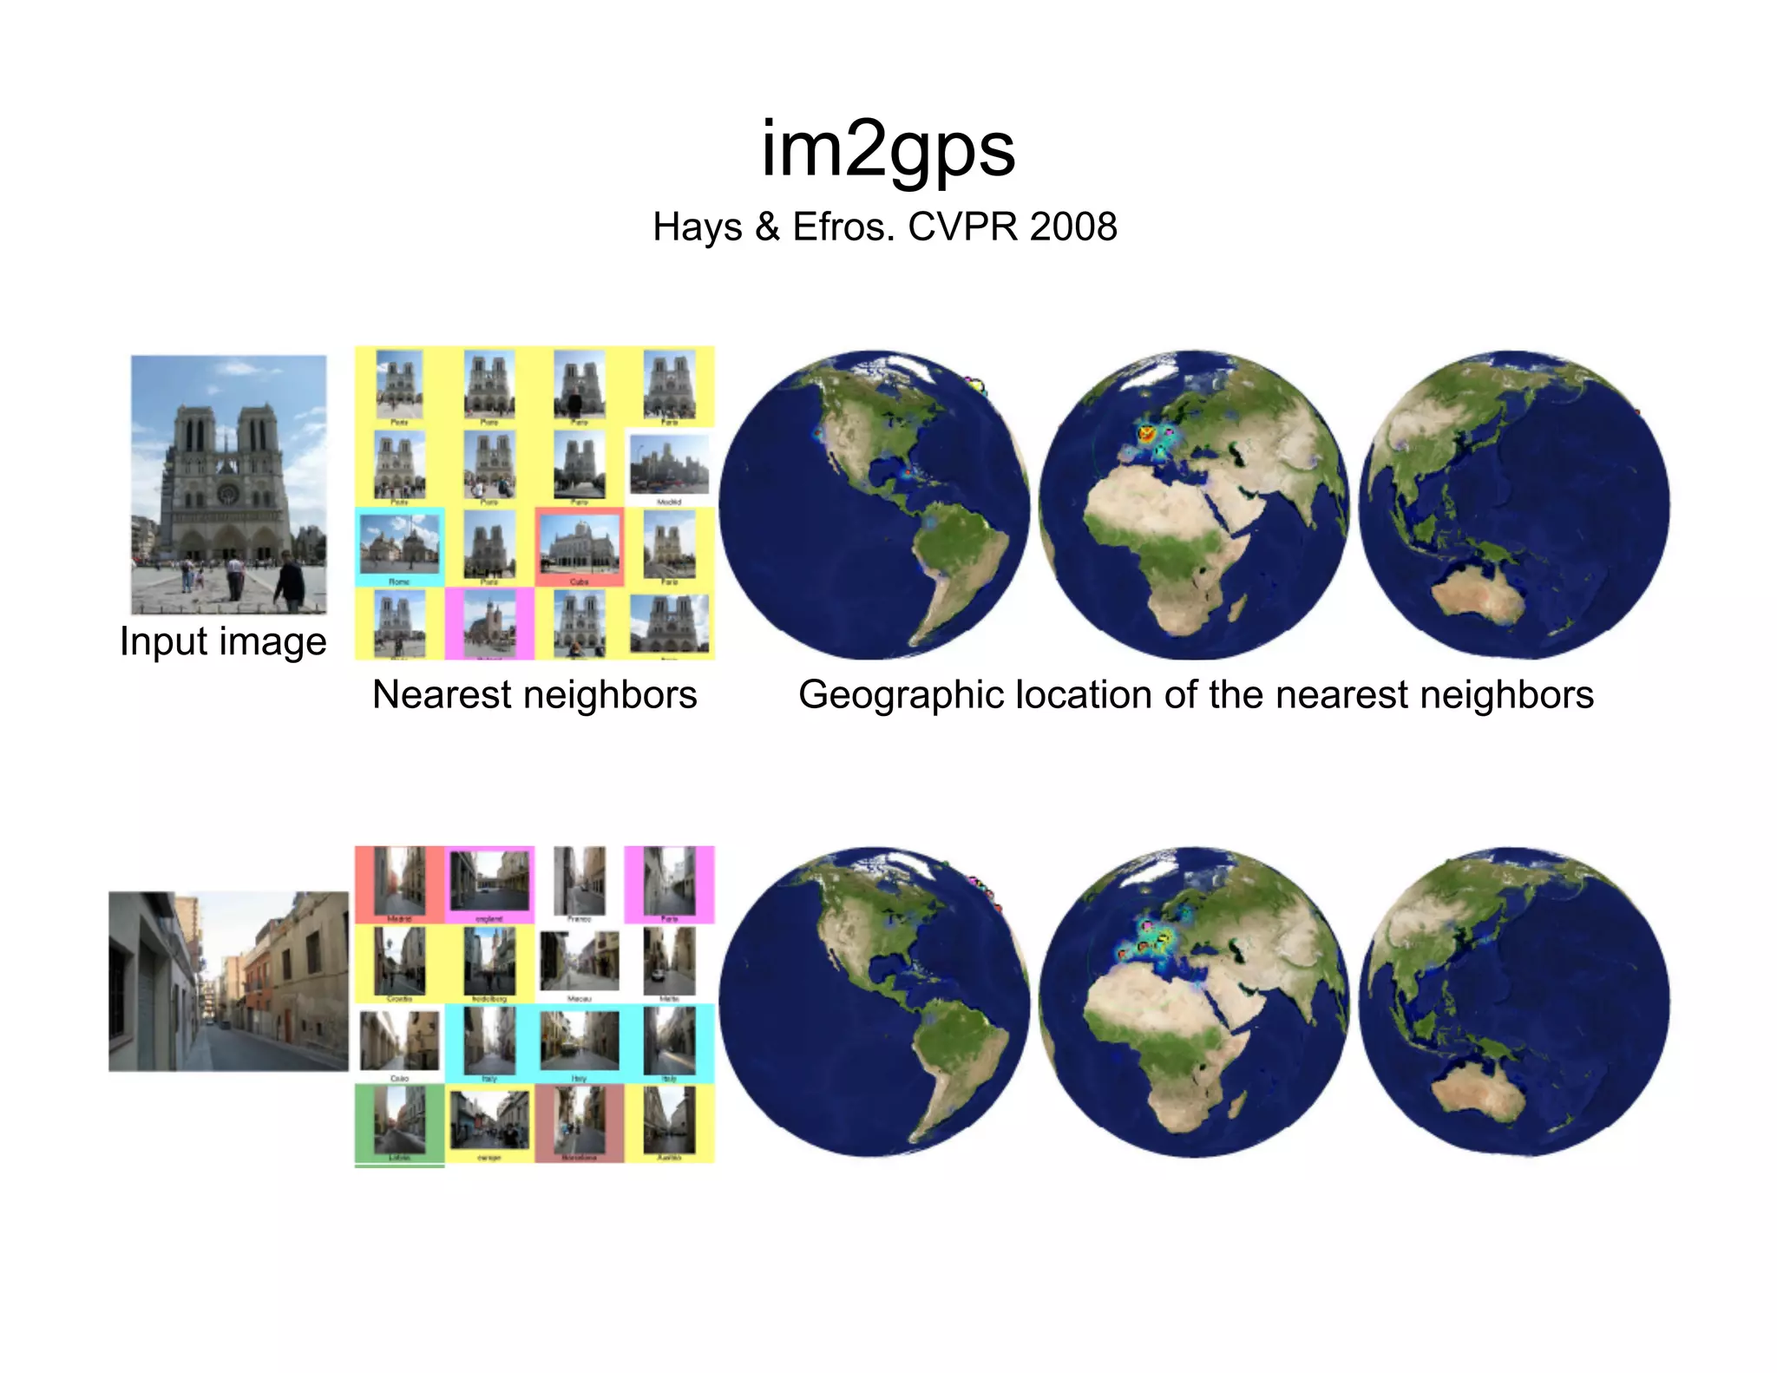Select the Americas globe next to cathedral neighbors

pos(875,505)
